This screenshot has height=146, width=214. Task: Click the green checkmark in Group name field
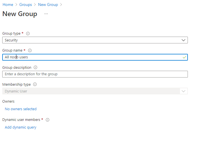[x=184, y=57]
